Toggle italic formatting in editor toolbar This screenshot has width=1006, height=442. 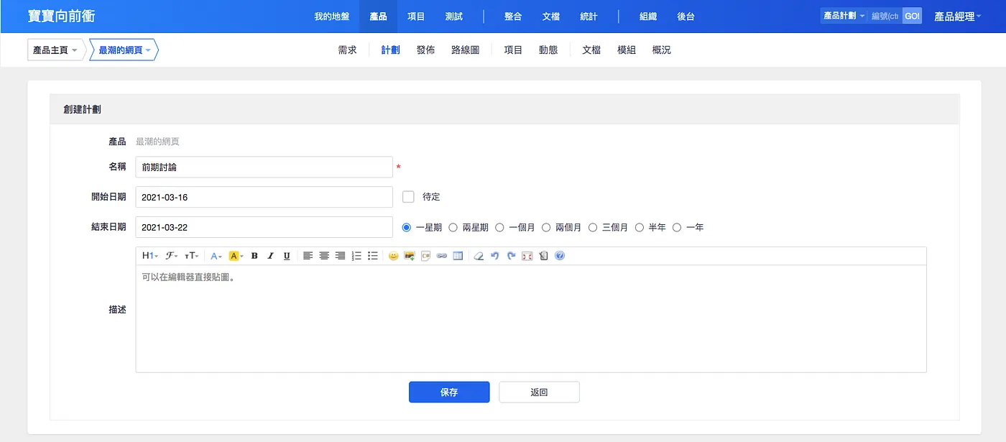(271, 256)
